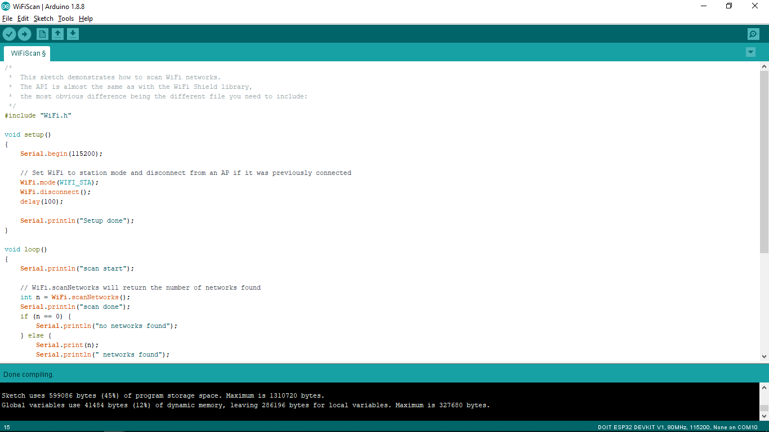Select the WiFiScan sketch tab
The width and height of the screenshot is (769, 432).
pyautogui.click(x=28, y=53)
